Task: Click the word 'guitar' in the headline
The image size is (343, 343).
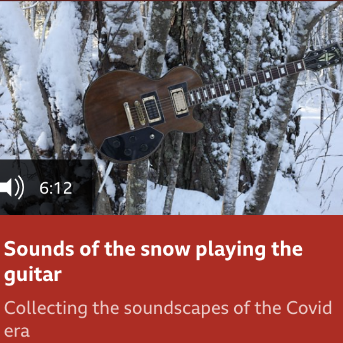Action: (x=33, y=275)
